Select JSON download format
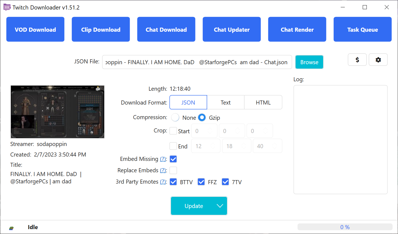 pos(188,102)
